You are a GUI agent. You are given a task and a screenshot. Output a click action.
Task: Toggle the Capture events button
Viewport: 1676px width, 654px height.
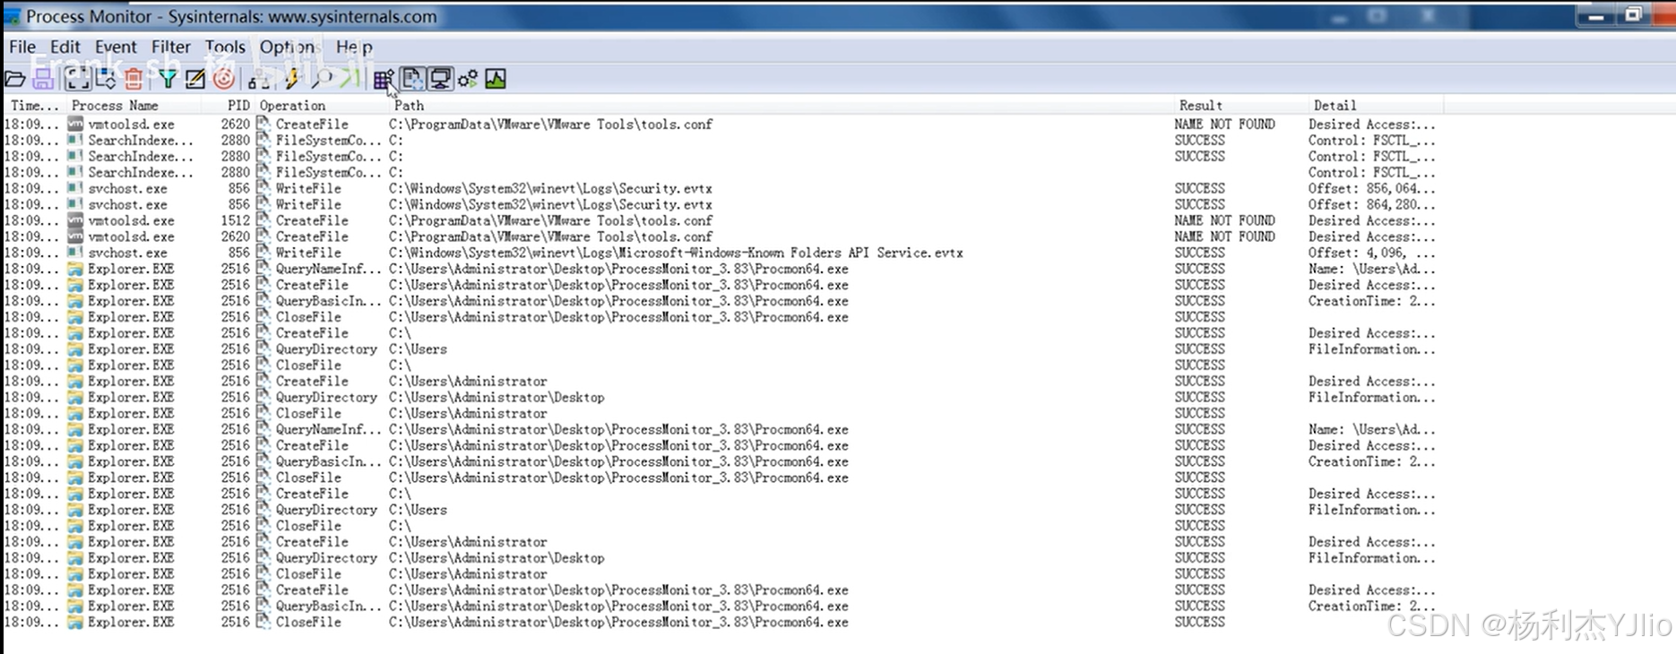(x=77, y=80)
